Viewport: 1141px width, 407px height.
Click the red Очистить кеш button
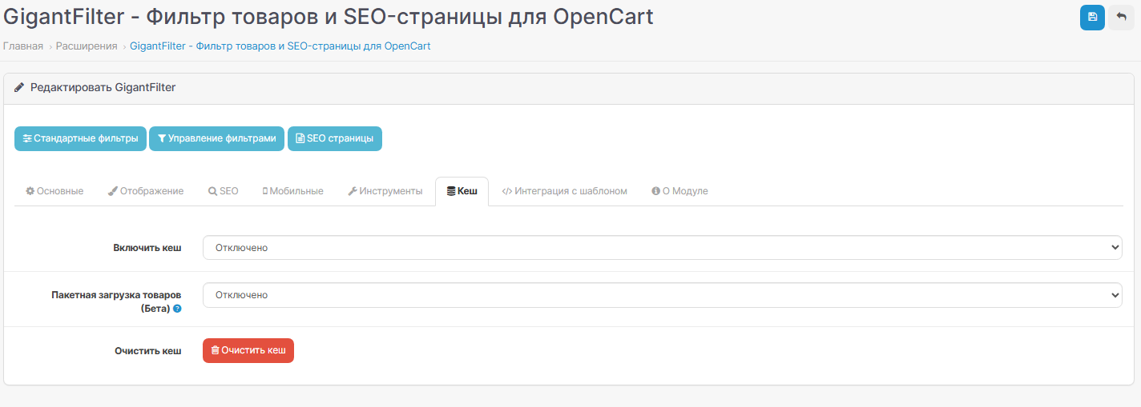(x=248, y=350)
